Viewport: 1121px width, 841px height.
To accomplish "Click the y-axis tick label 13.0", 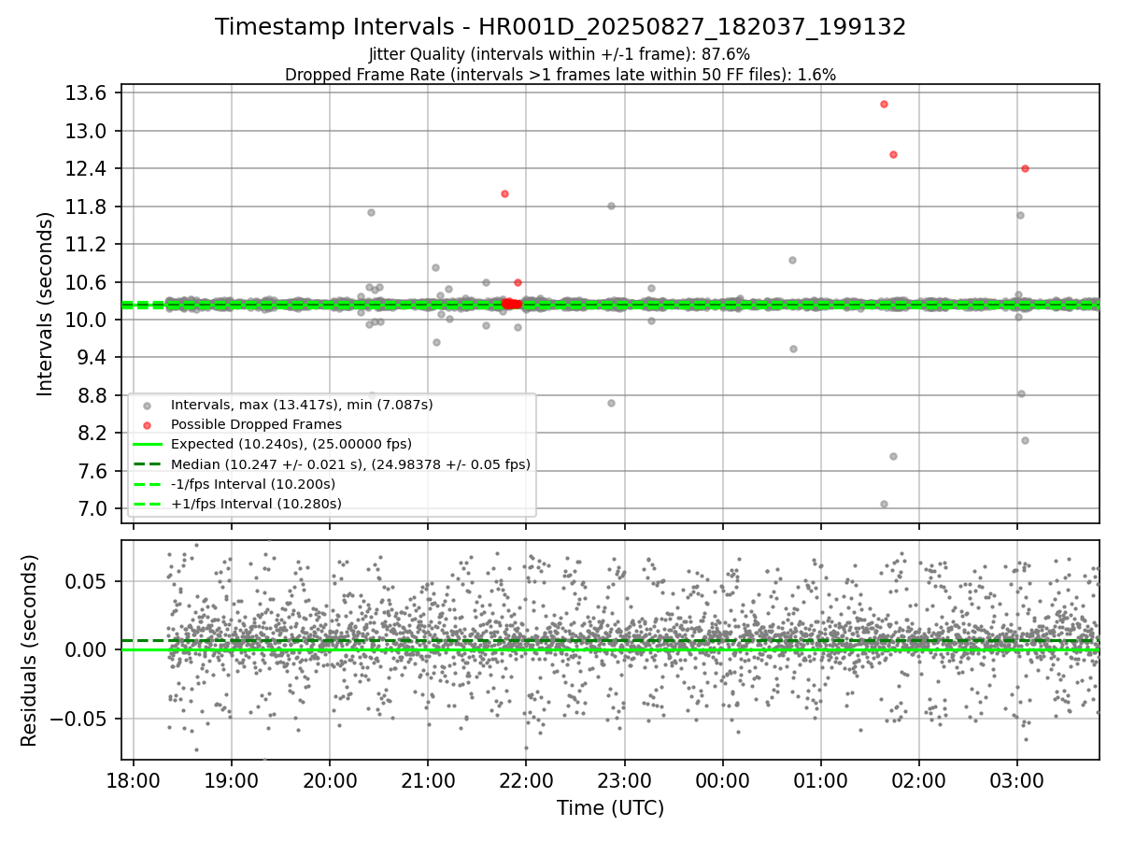I will (88, 131).
